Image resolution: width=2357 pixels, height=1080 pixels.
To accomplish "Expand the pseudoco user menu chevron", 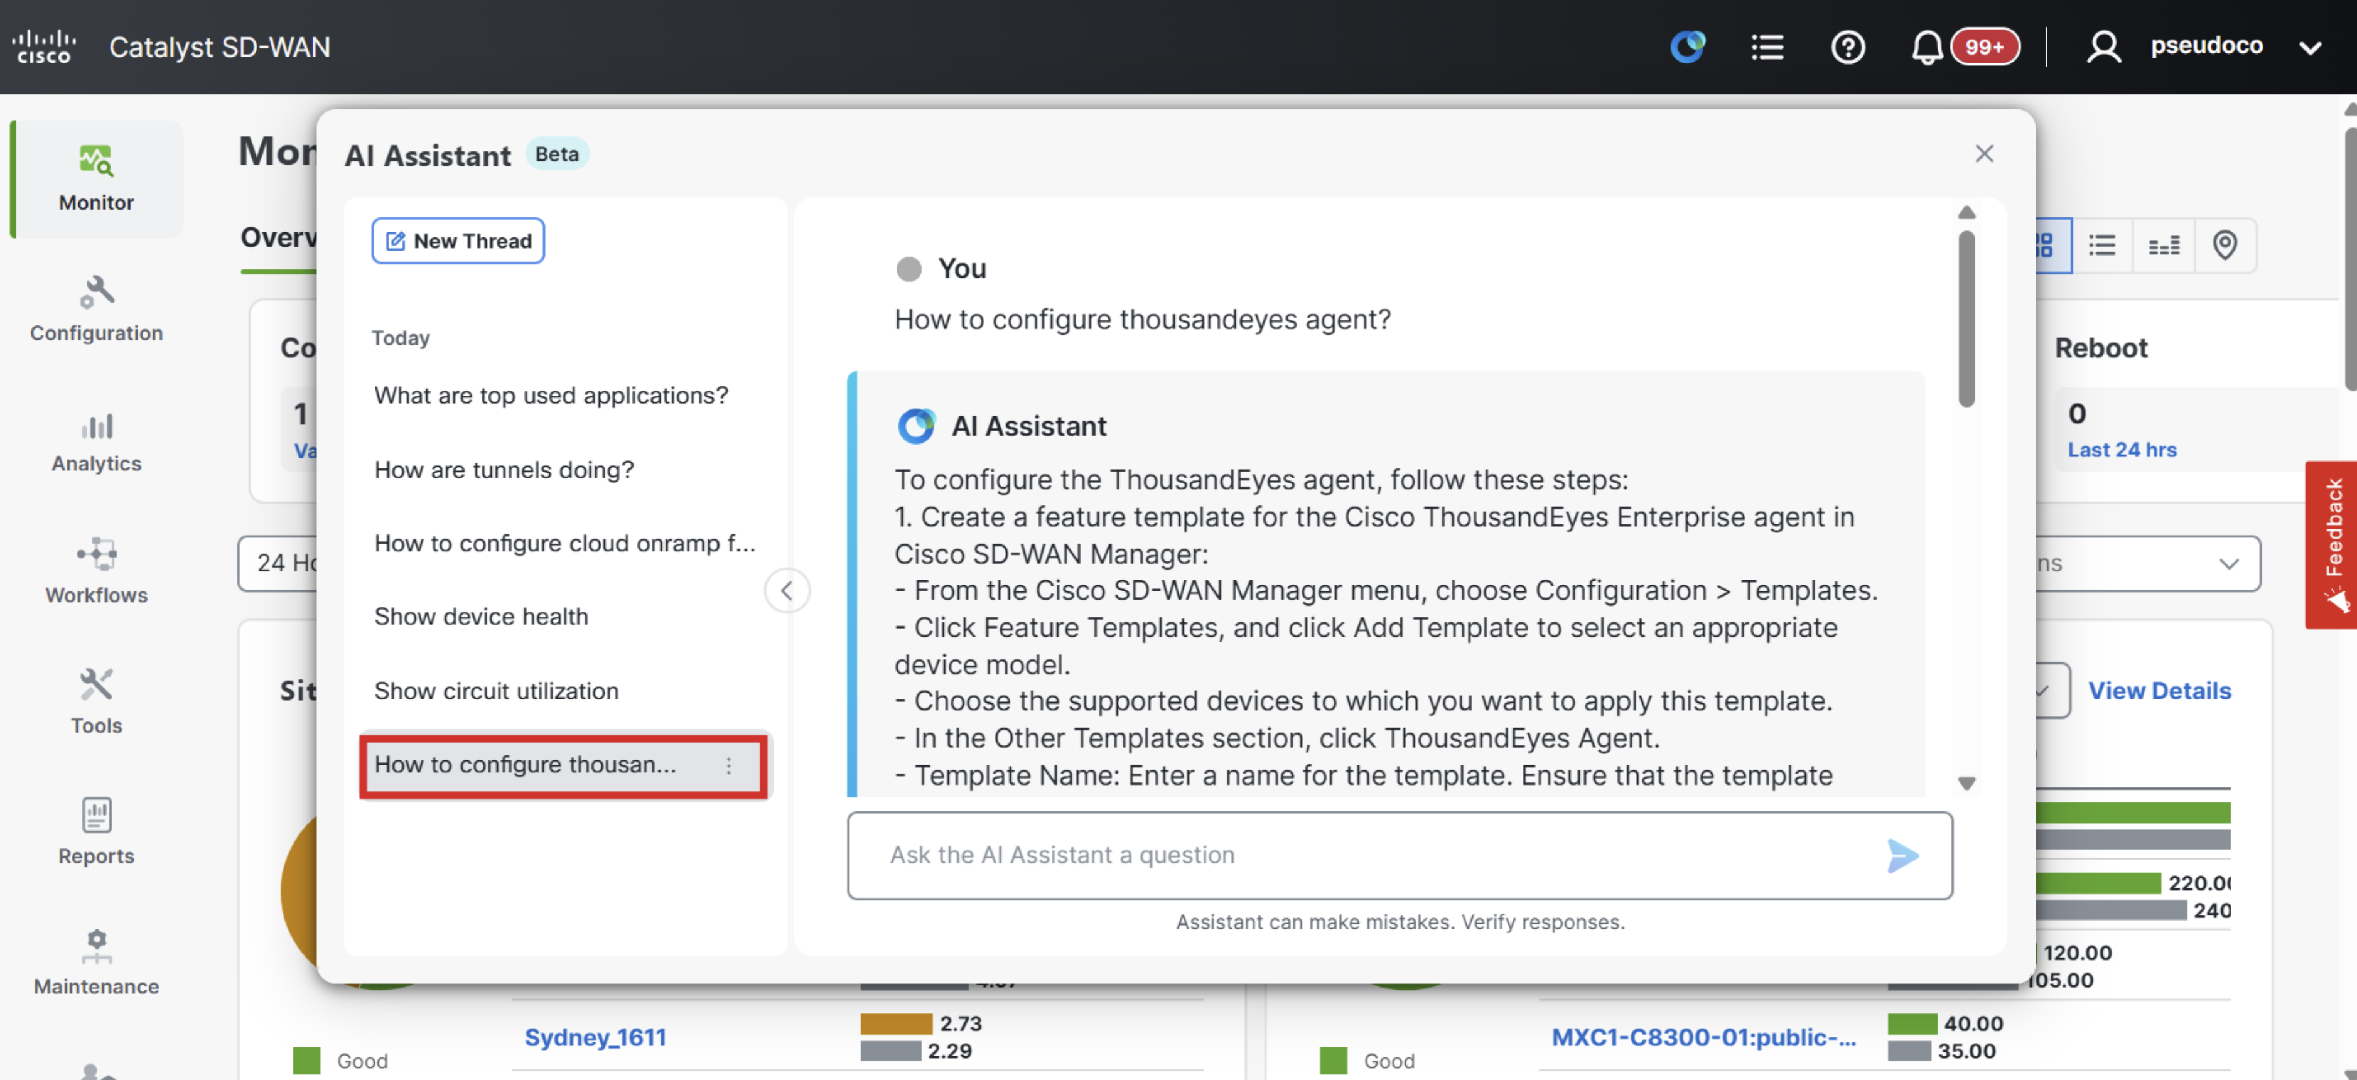I will [x=2311, y=48].
